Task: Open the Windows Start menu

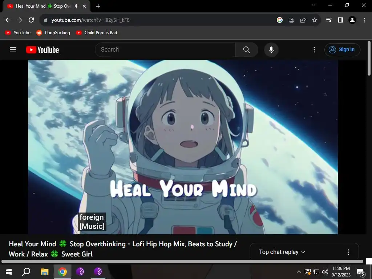Action: pyautogui.click(x=9, y=272)
